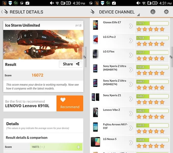Expand the green score plus icon
This screenshot has height=153, width=173.
(x=78, y=147)
